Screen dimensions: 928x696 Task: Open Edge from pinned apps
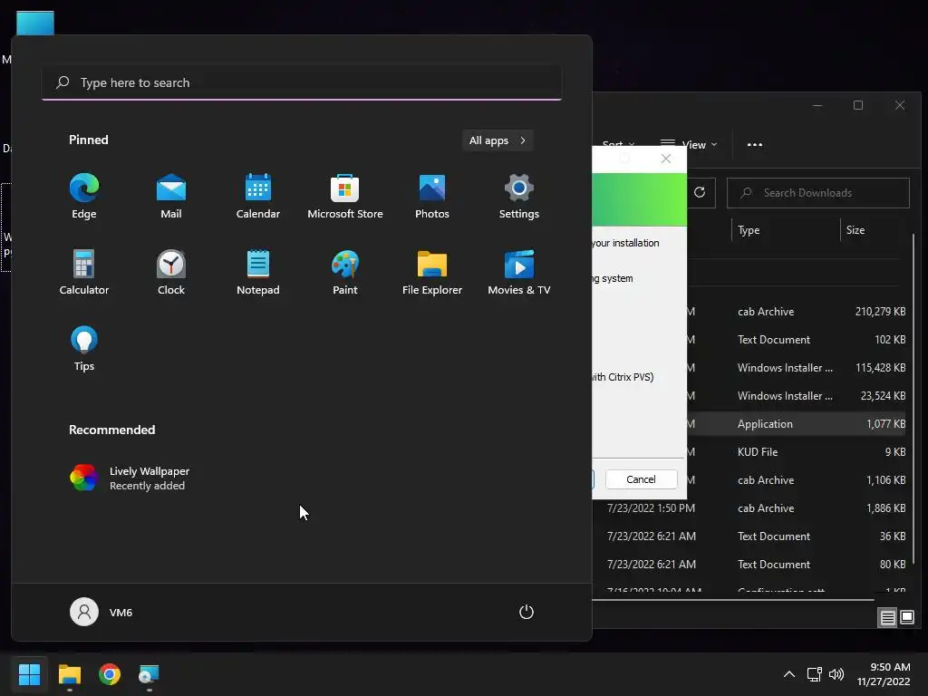click(x=84, y=197)
